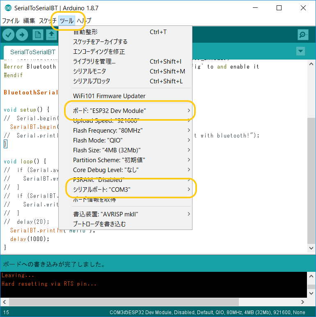Viewport: 316px width, 317px height.
Task: Click the Upload arrow toolbar icon
Action: point(22,35)
